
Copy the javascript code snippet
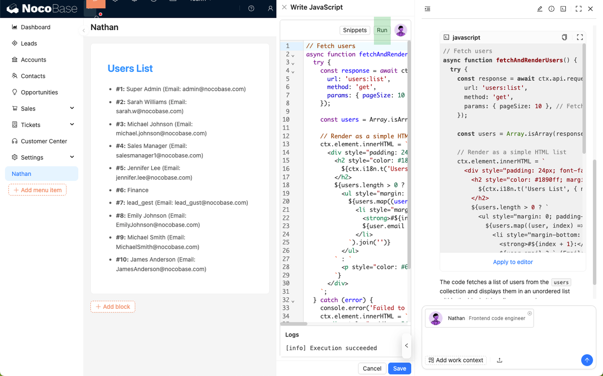[x=564, y=37]
